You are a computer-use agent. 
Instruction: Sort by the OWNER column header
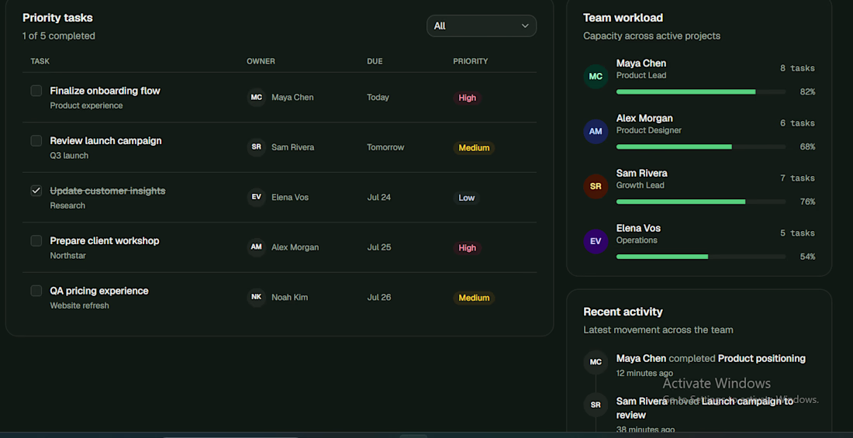261,61
